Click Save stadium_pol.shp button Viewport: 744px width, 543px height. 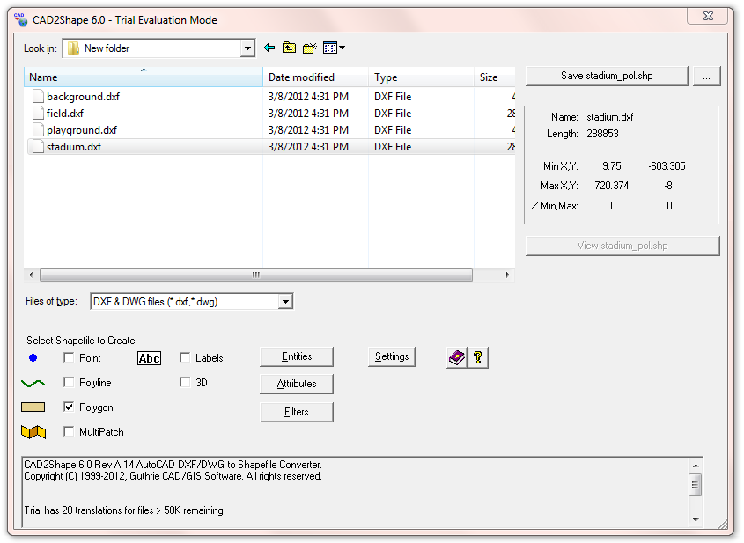(x=607, y=76)
